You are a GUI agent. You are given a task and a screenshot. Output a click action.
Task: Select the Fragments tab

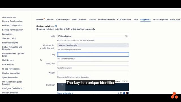pos(145,20)
